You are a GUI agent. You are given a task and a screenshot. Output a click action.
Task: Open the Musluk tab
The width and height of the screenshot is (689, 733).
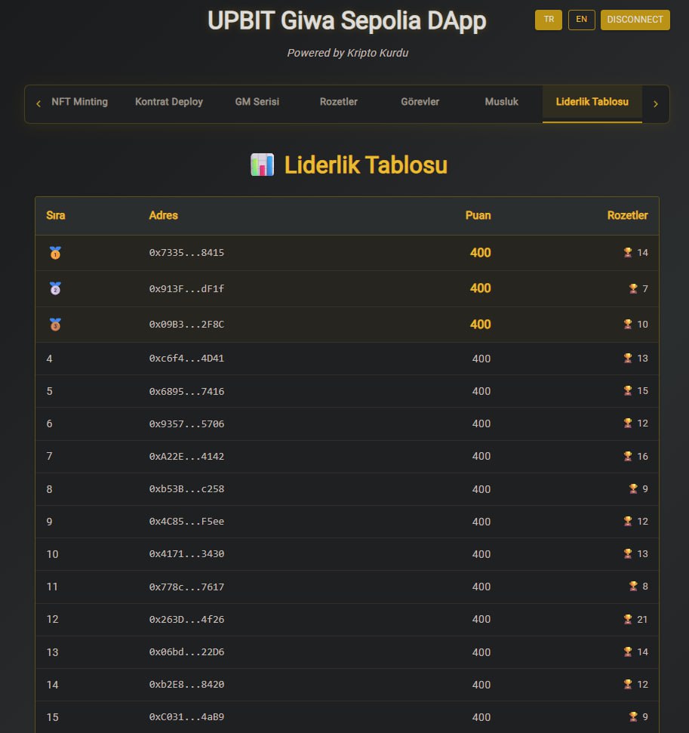[502, 102]
